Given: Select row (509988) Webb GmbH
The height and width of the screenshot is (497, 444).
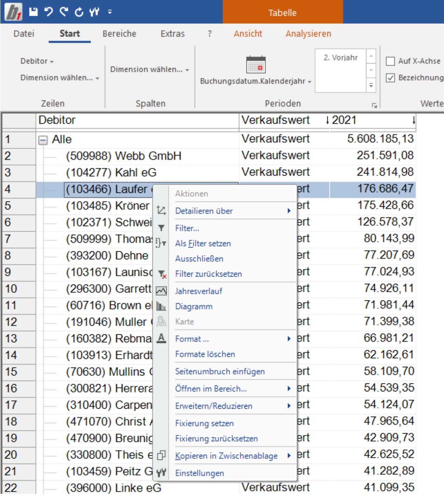Looking at the screenshot, I should [124, 156].
